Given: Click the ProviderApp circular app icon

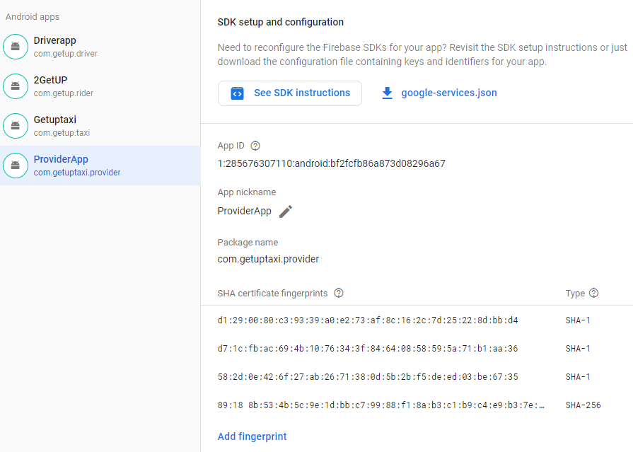Looking at the screenshot, I should tap(16, 165).
